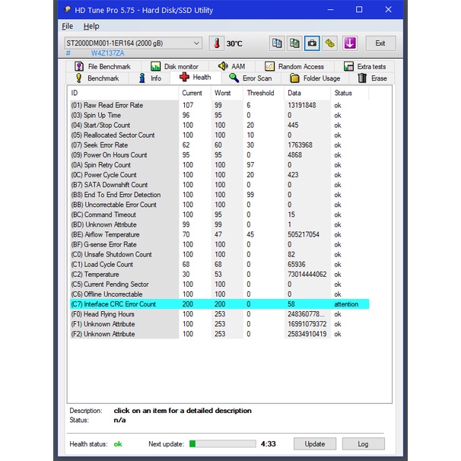Image resolution: width=461 pixels, height=461 pixels.
Task: Open the Help menu
Action: pos(91,26)
